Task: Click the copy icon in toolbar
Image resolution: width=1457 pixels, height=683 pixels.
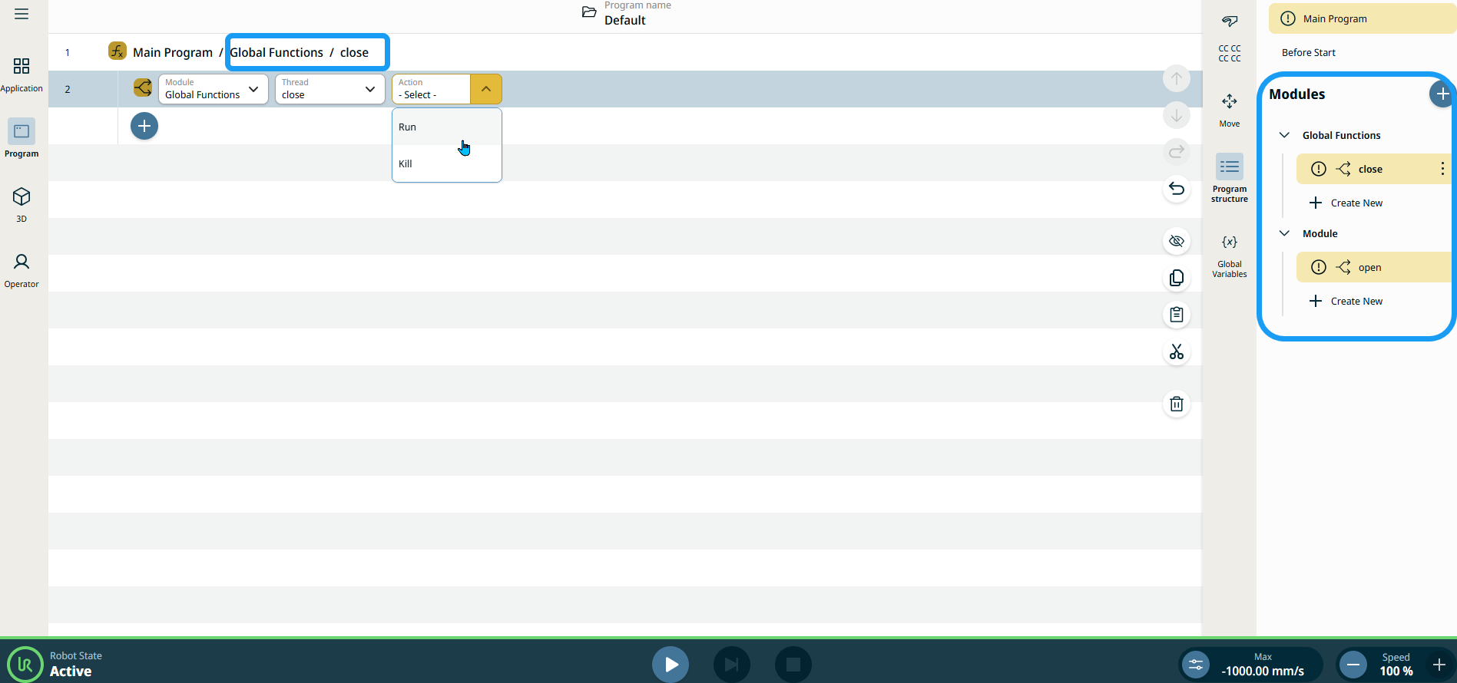Action: (1176, 278)
